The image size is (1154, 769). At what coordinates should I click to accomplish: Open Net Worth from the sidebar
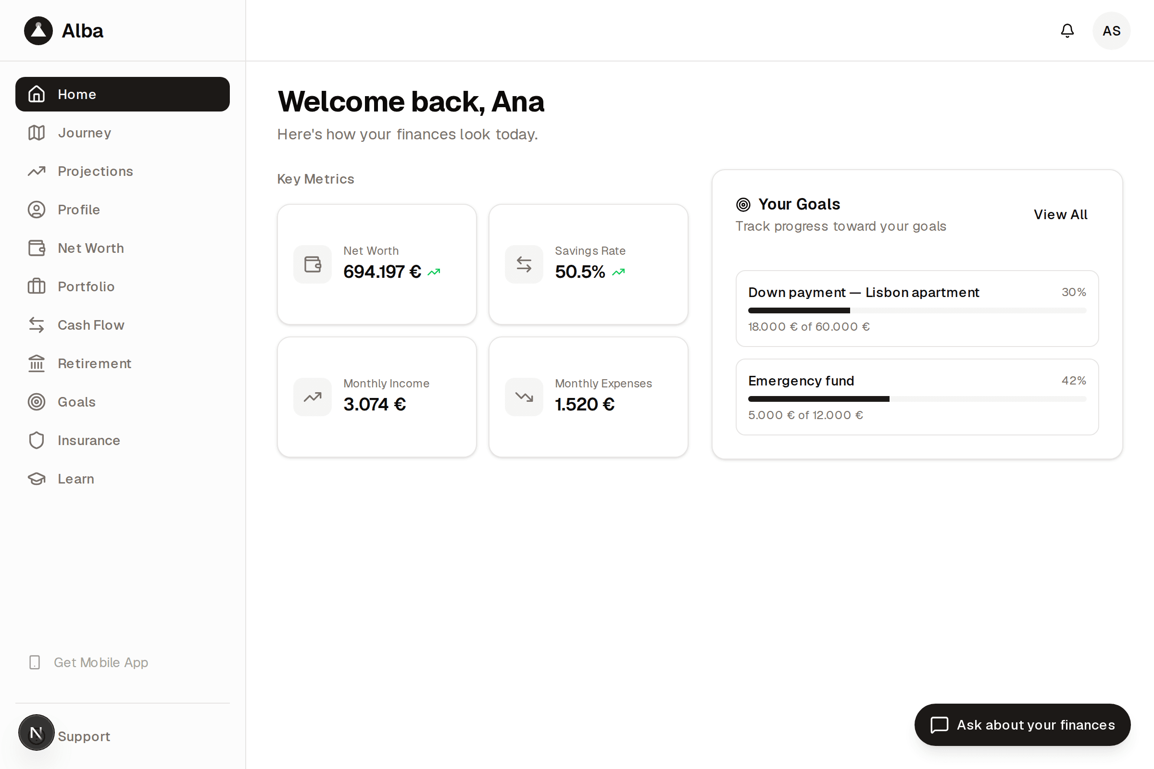pyautogui.click(x=123, y=248)
